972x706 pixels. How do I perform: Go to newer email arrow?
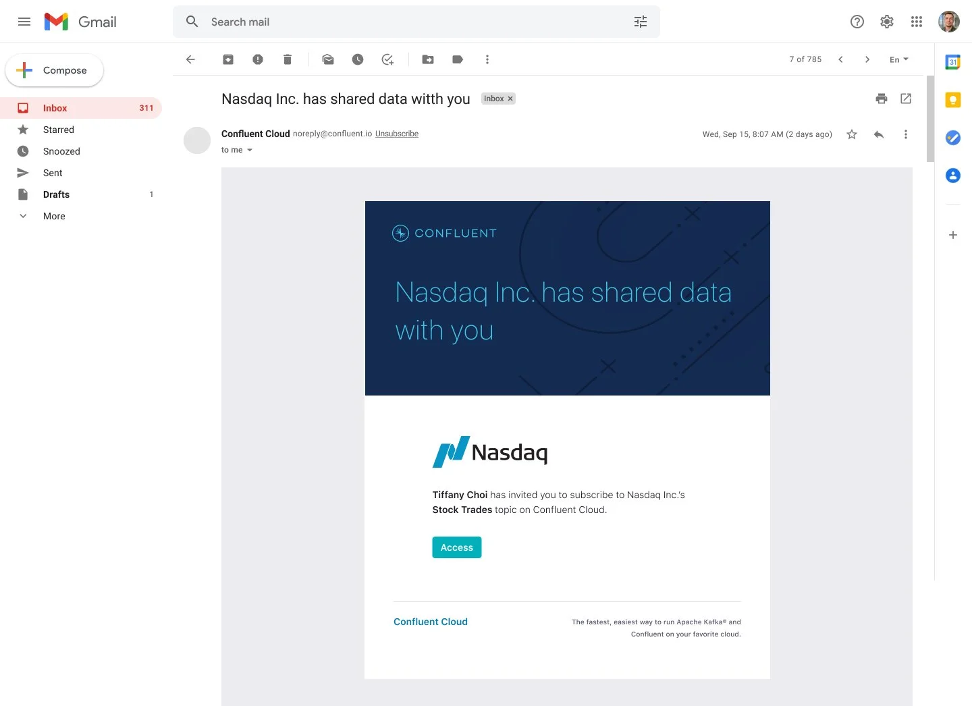click(840, 59)
